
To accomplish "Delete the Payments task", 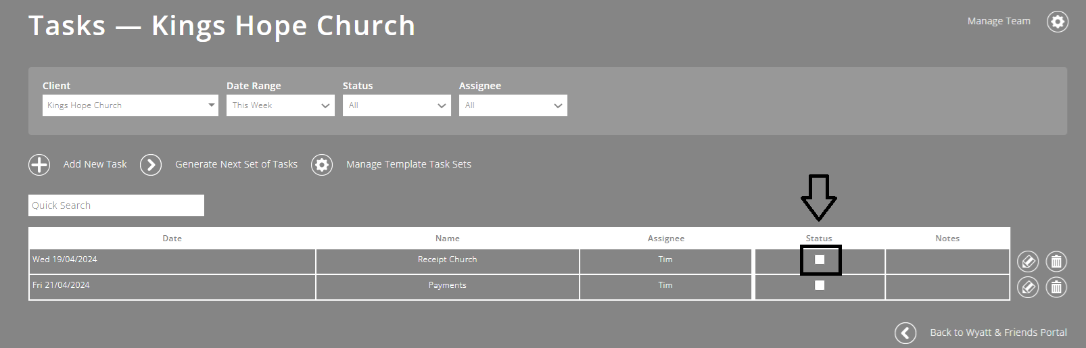I will pyautogui.click(x=1056, y=287).
